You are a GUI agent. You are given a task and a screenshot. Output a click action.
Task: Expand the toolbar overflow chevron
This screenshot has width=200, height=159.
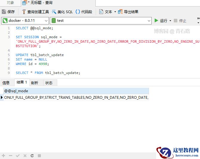[198, 18]
